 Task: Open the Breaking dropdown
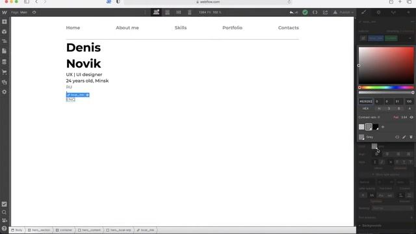(x=392, y=208)
